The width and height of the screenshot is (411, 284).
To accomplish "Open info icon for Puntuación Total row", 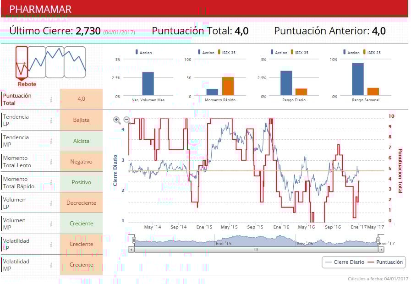I will (51, 99).
